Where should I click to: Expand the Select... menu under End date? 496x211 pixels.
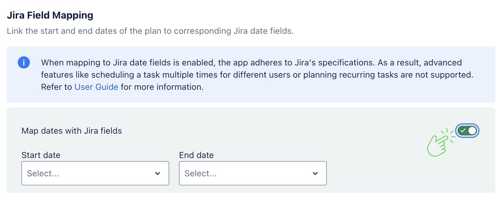click(253, 173)
